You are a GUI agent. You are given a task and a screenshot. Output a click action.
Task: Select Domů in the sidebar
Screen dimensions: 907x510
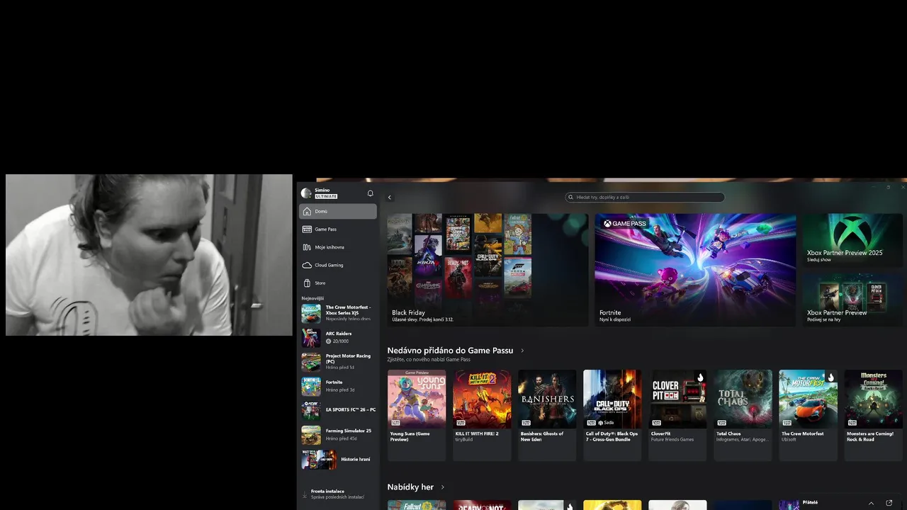338,211
